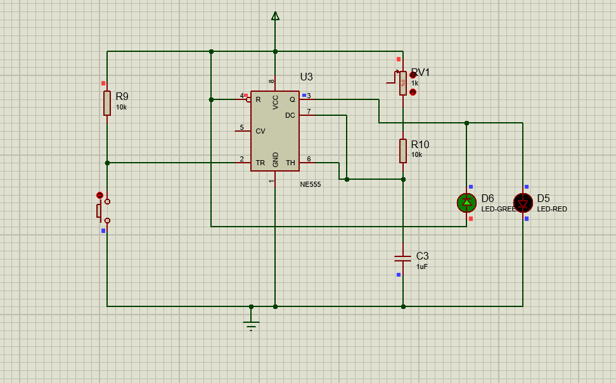Click the TR pin label on U3
Screen dimensions: 616x383
tap(260, 163)
